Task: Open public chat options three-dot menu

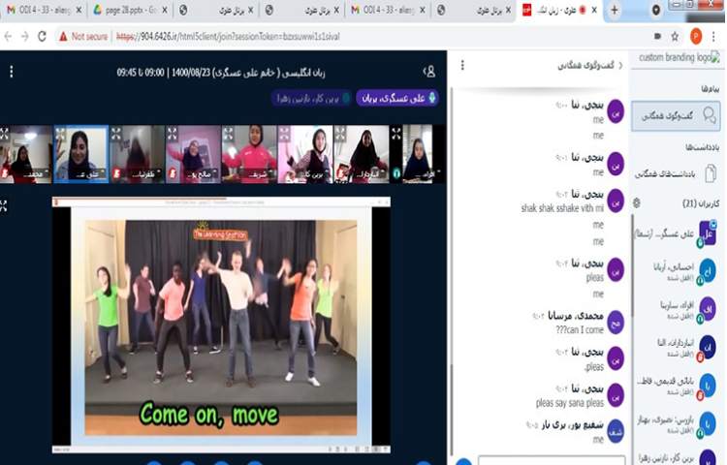Action: tap(462, 65)
